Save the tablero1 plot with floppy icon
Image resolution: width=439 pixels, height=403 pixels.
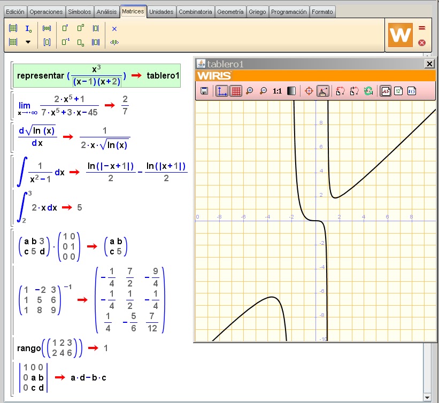click(204, 91)
